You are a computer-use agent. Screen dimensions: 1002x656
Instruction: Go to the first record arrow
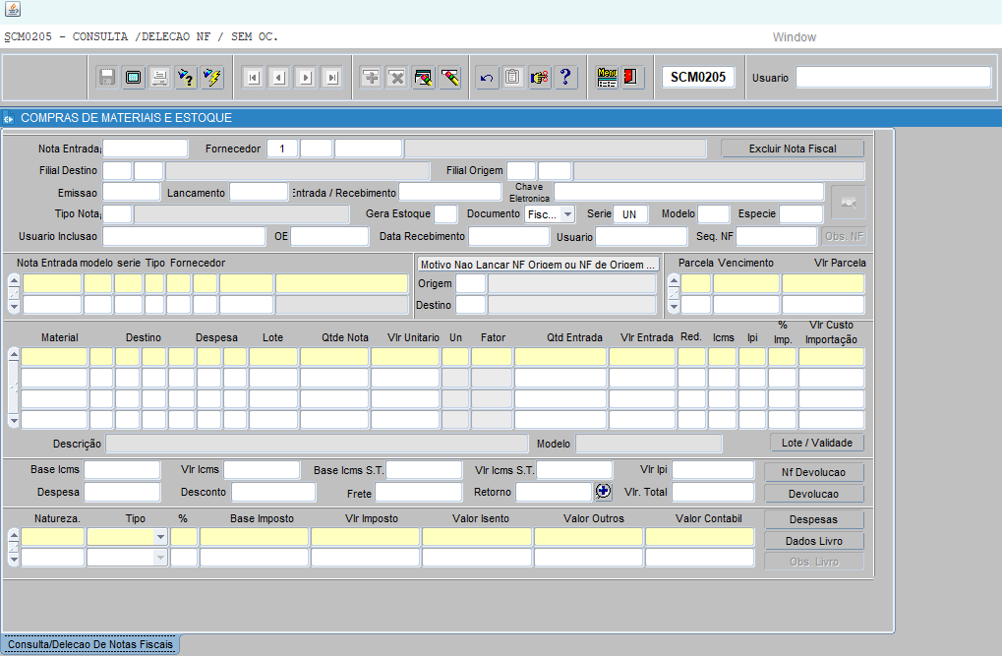[253, 78]
